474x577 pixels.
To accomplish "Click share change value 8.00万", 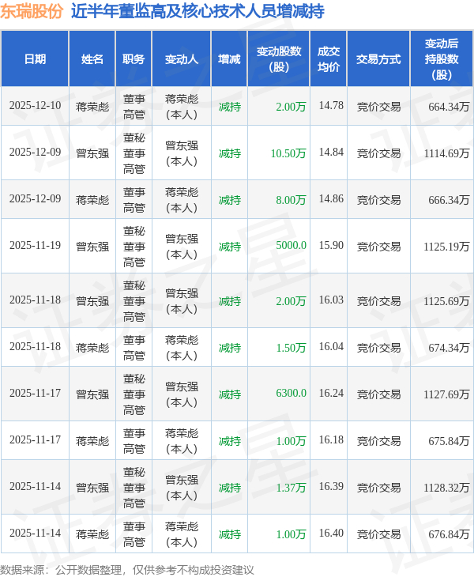I will (291, 200).
